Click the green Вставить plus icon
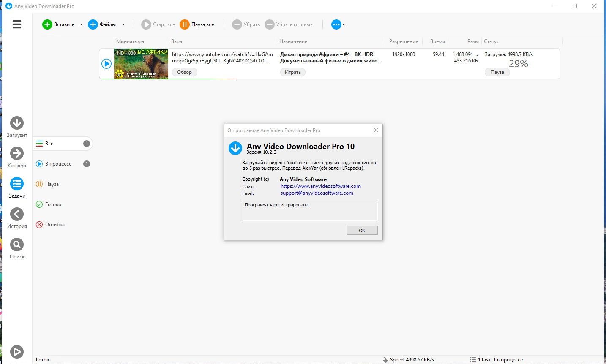The width and height of the screenshot is (606, 364). tap(47, 24)
